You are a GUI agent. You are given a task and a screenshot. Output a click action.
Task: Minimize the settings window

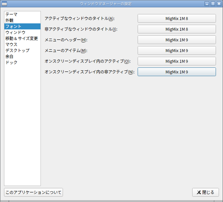[207, 4]
